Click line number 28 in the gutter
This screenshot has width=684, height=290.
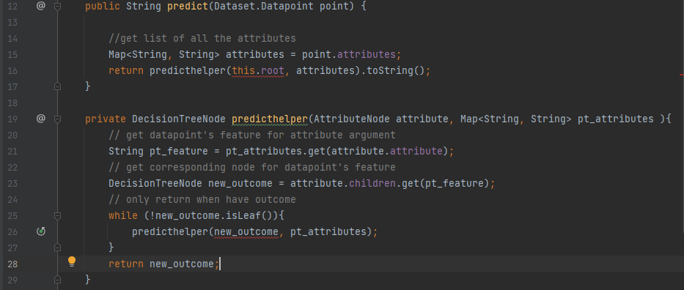pos(12,264)
